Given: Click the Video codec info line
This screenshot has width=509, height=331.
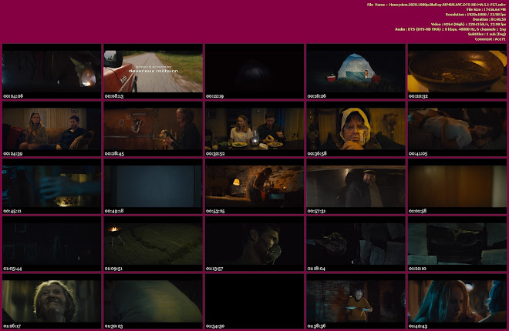Looking at the screenshot, I should point(468,25).
